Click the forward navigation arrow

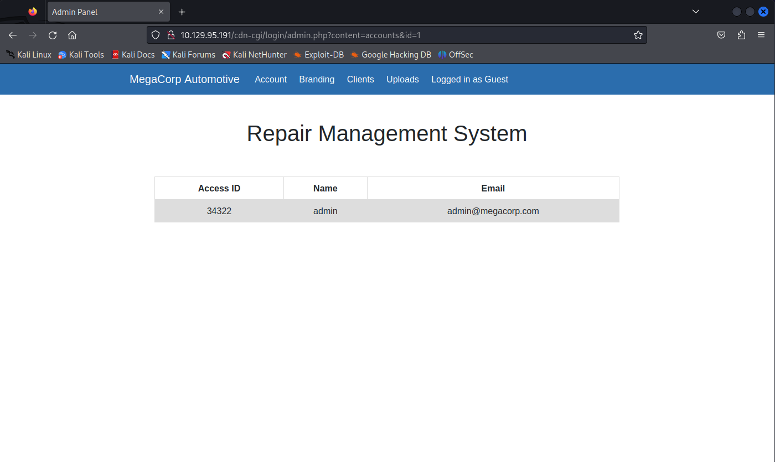point(33,35)
